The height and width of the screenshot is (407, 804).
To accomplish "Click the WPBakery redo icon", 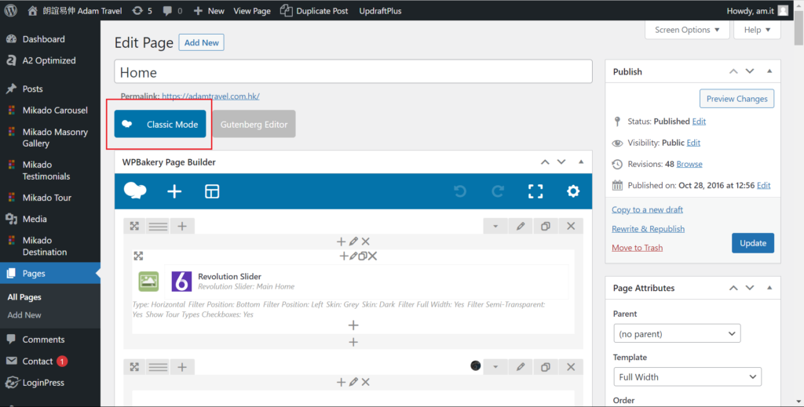I will click(497, 191).
